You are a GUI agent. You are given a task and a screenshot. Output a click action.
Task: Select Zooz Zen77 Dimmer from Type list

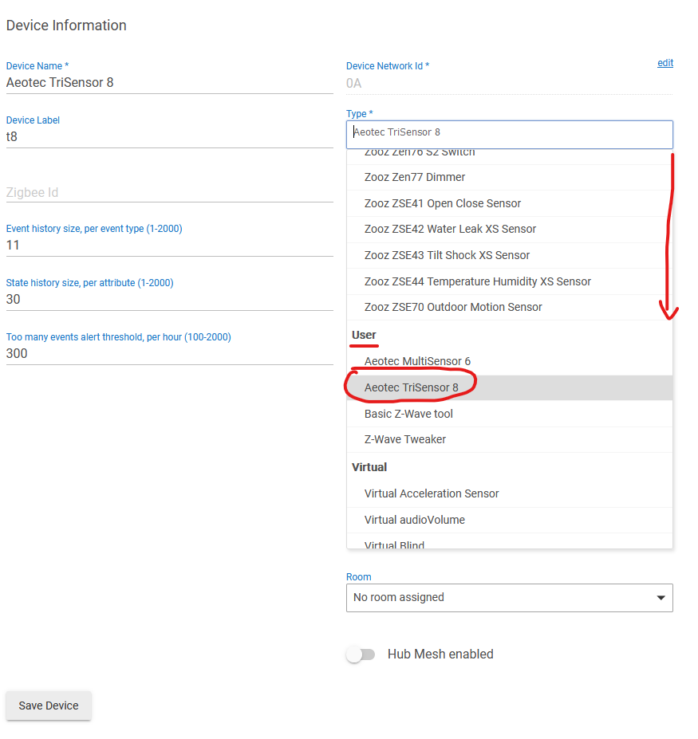(x=510, y=177)
